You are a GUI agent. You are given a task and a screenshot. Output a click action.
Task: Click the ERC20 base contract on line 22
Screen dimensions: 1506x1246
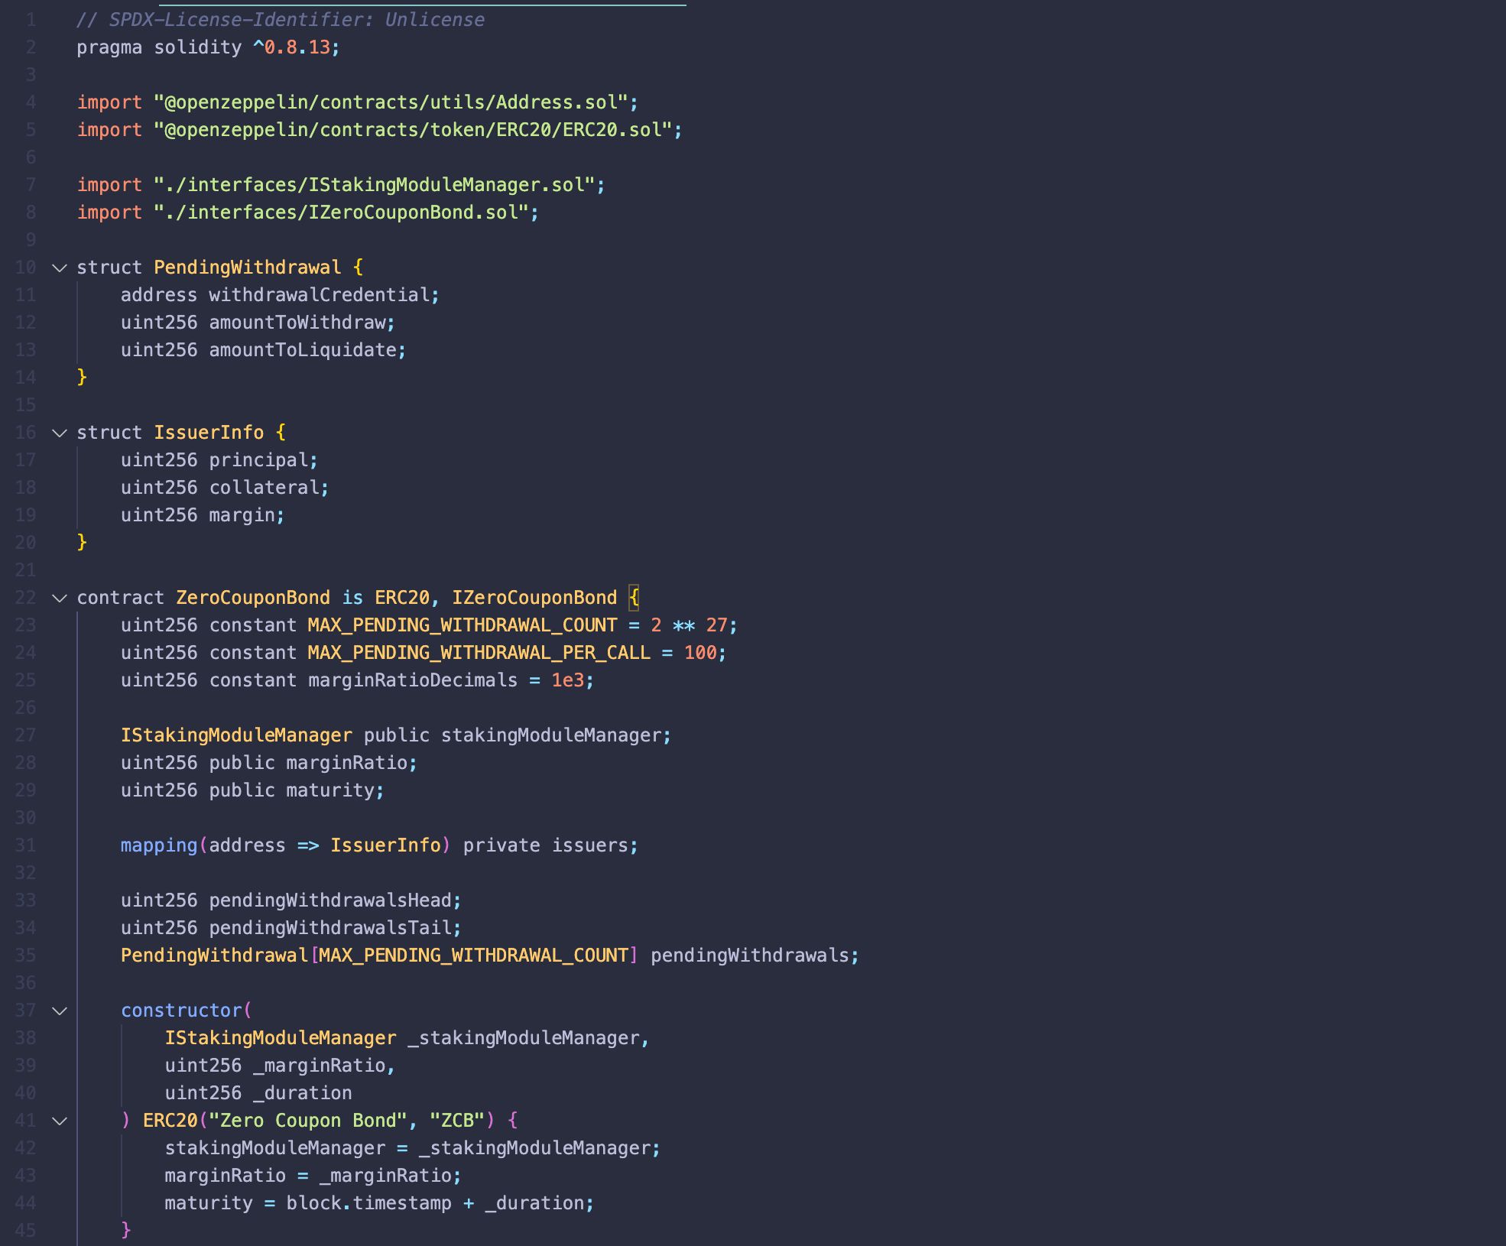(x=402, y=598)
